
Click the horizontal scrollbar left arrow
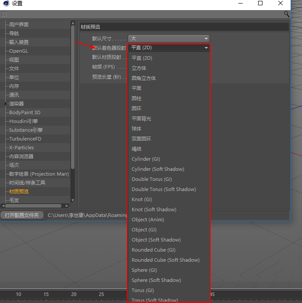click(3, 206)
